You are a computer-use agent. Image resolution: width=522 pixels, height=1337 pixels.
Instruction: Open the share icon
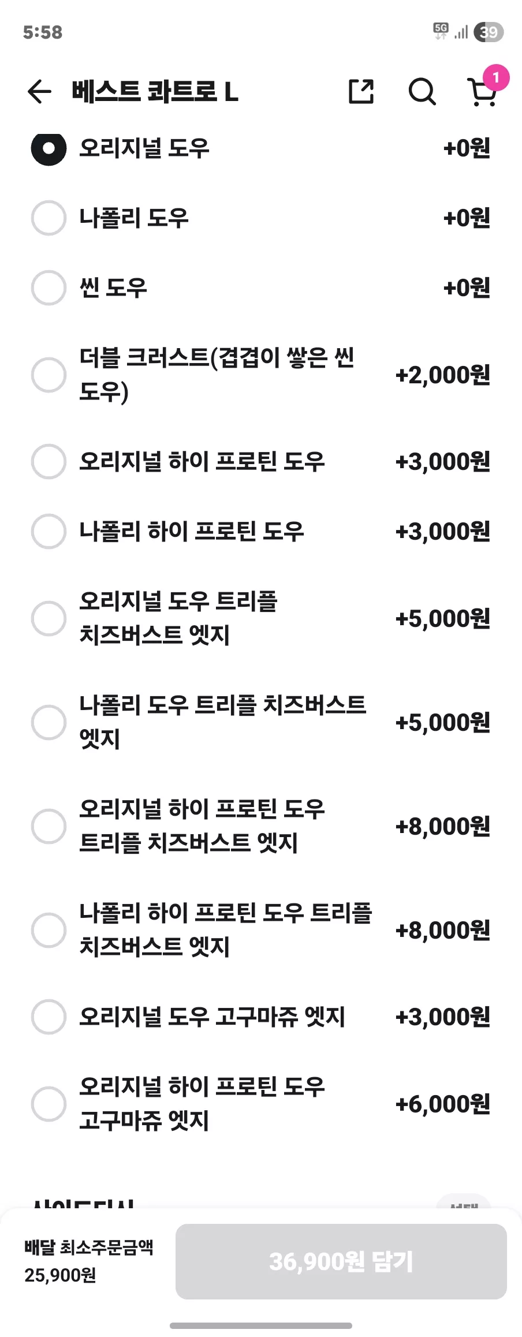point(361,91)
